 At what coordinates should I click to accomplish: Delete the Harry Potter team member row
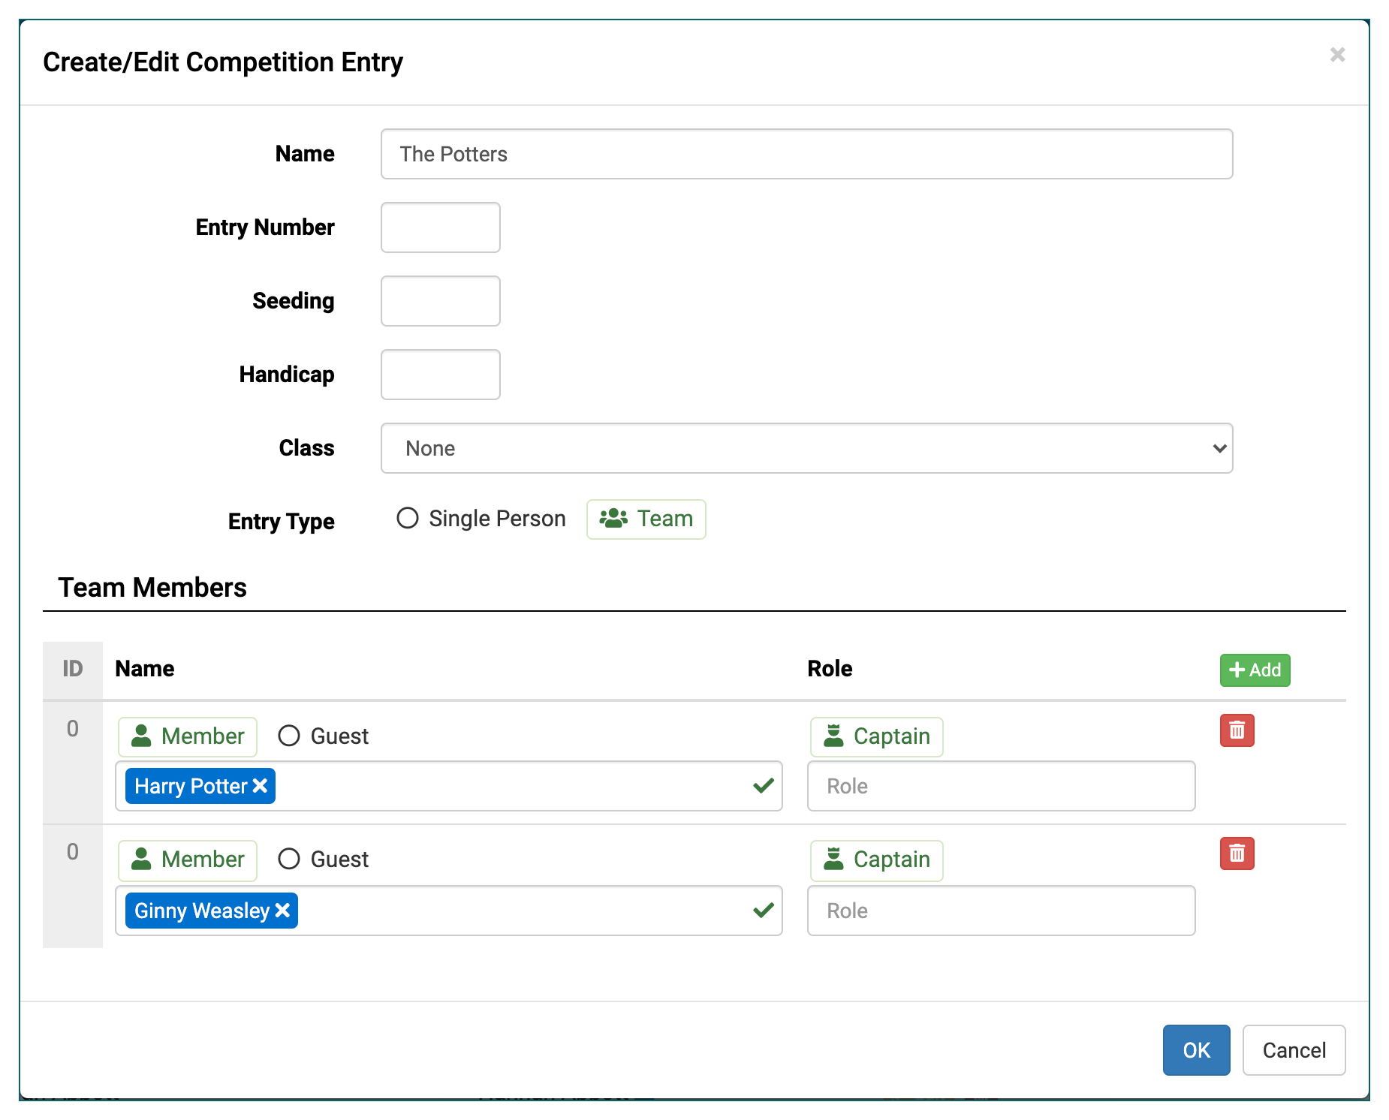pyautogui.click(x=1237, y=730)
